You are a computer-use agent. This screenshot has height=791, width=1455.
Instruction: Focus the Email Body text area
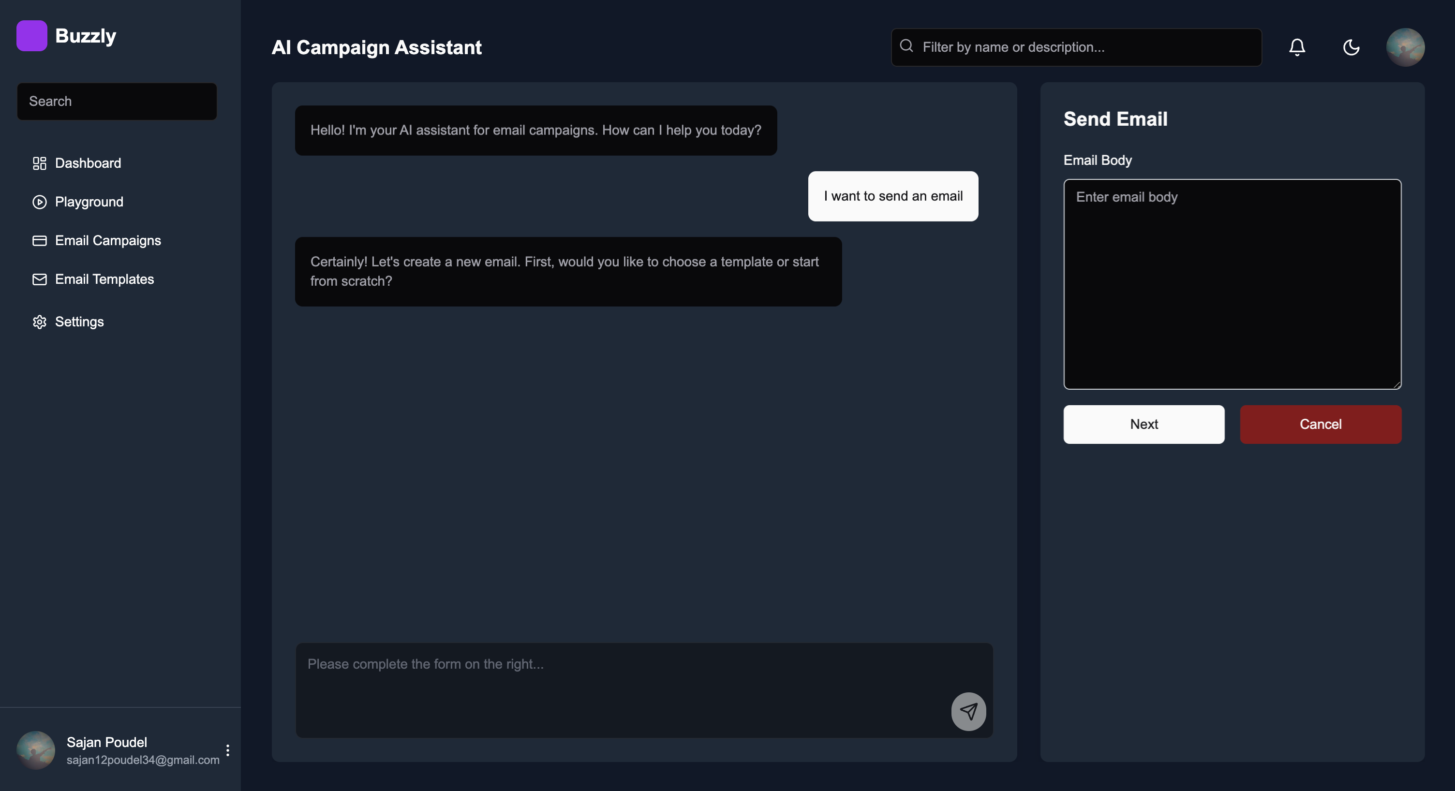click(x=1232, y=284)
